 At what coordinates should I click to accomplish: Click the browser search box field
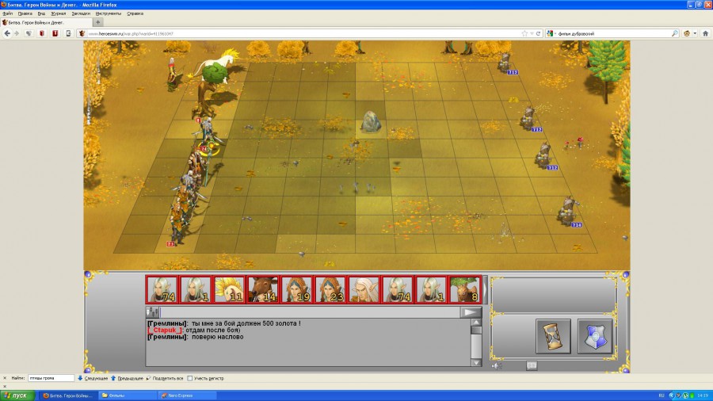[613, 33]
